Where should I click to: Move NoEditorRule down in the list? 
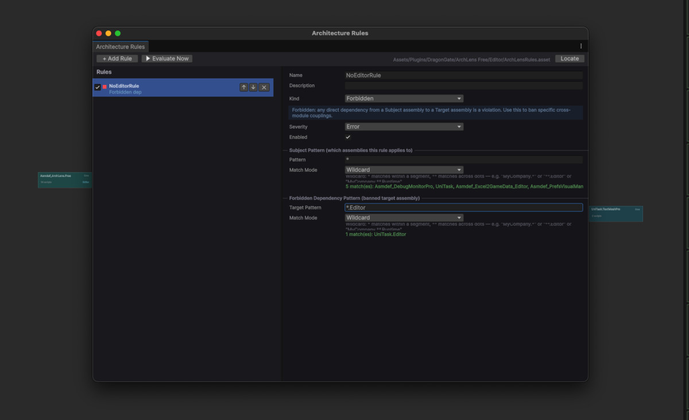click(253, 87)
